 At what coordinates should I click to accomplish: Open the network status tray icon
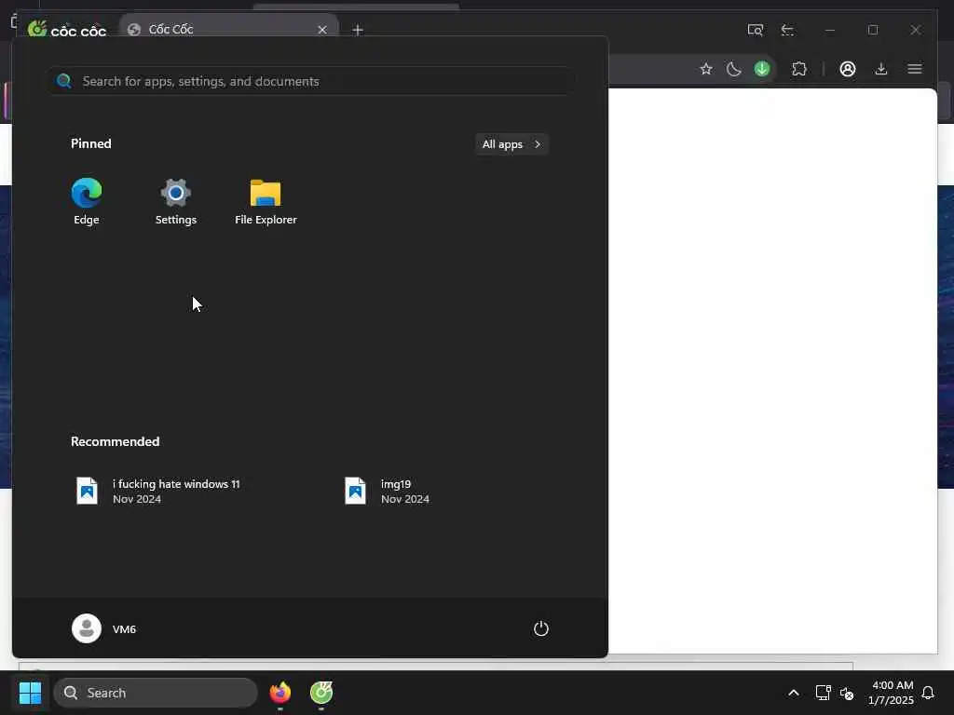pyautogui.click(x=823, y=693)
